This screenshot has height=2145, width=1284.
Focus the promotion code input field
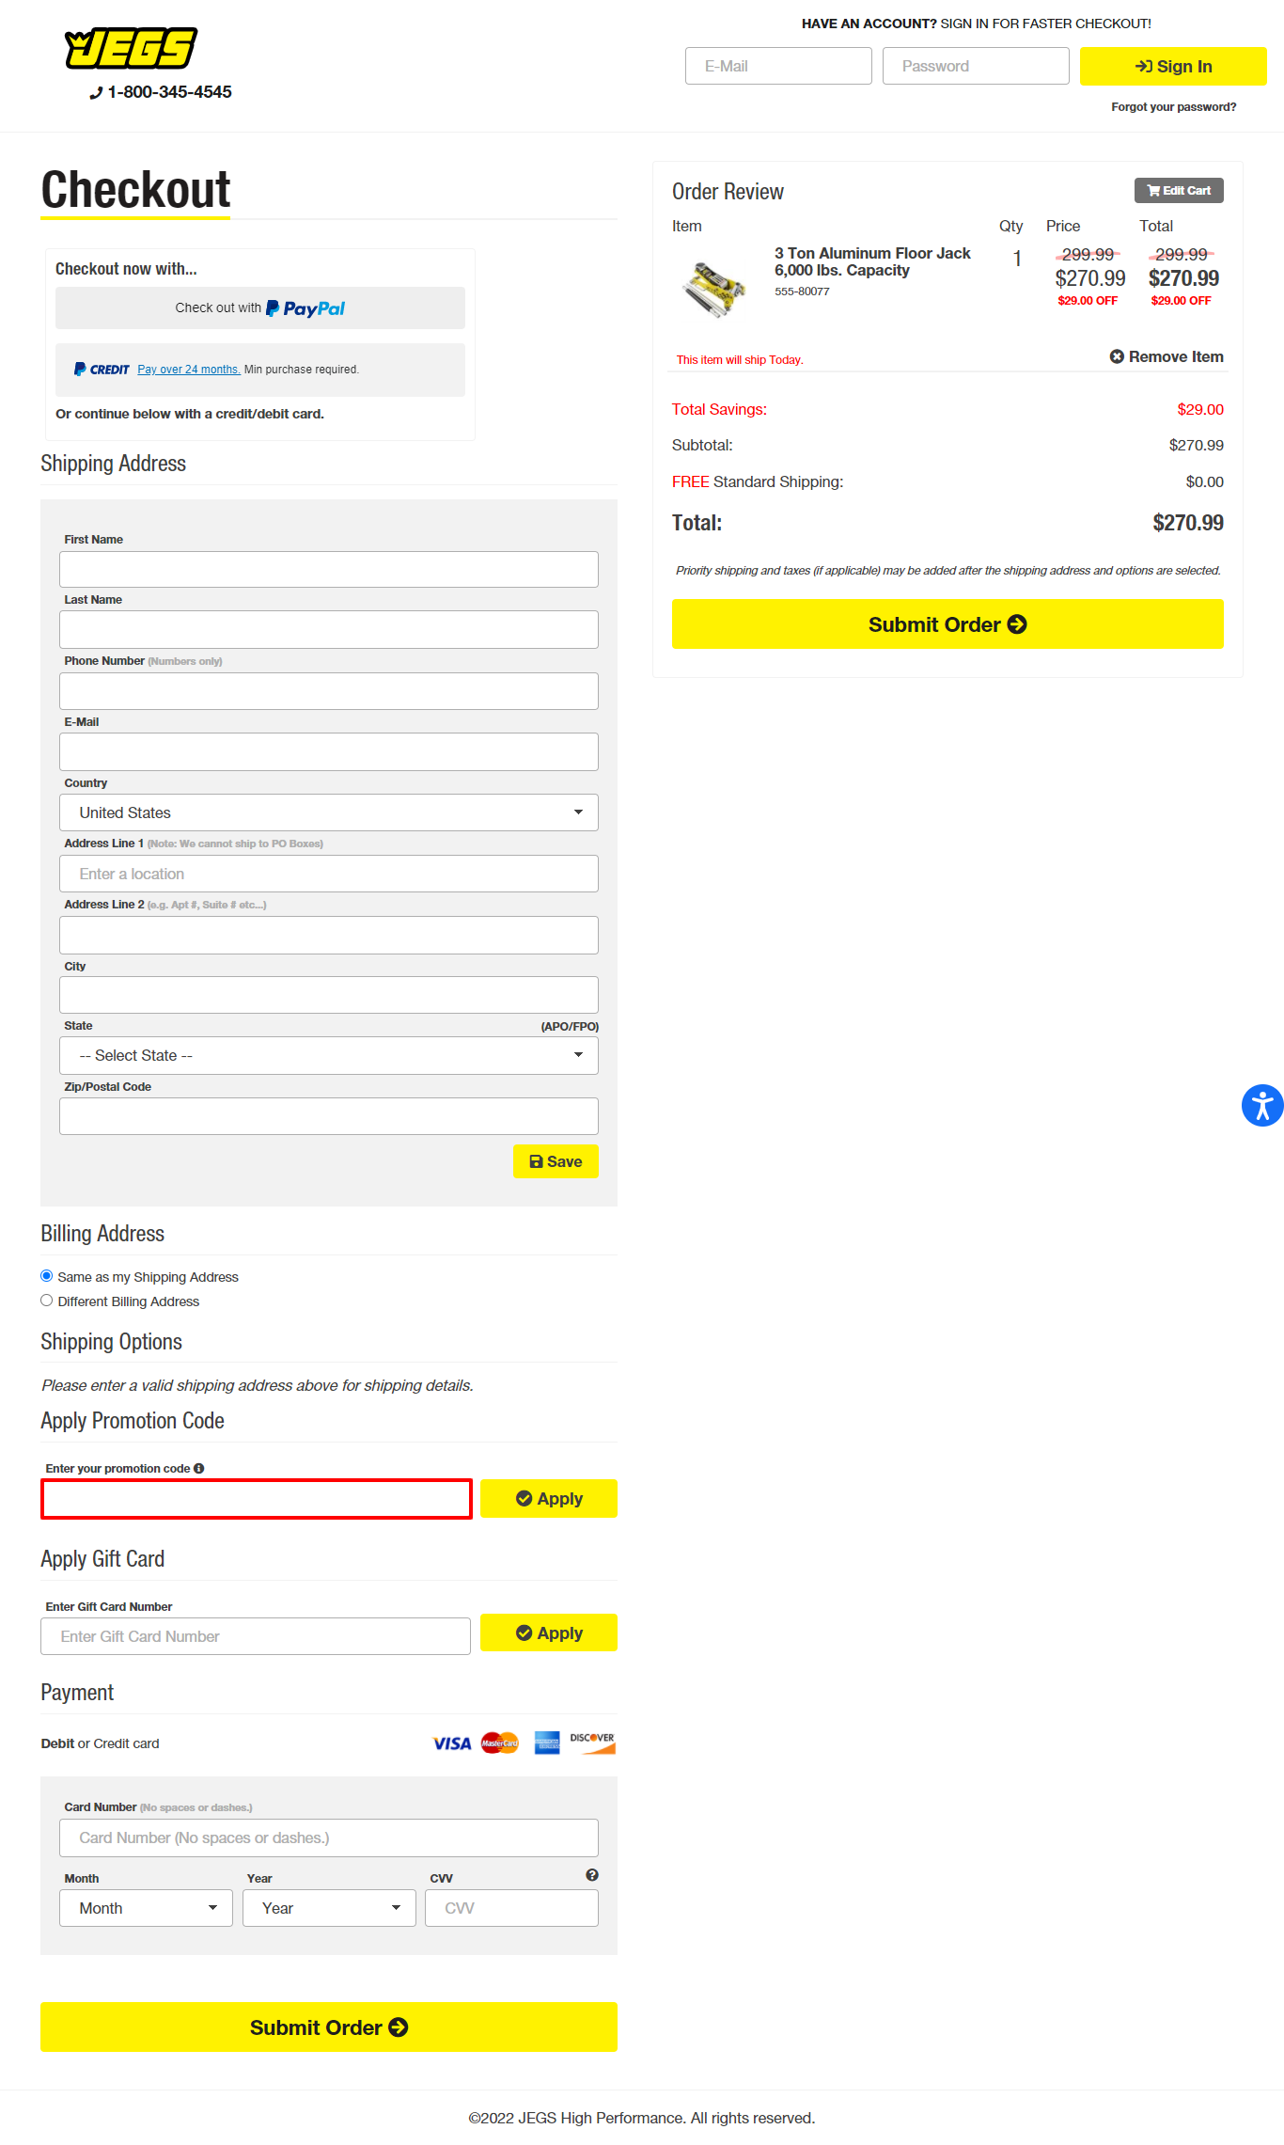click(256, 1499)
